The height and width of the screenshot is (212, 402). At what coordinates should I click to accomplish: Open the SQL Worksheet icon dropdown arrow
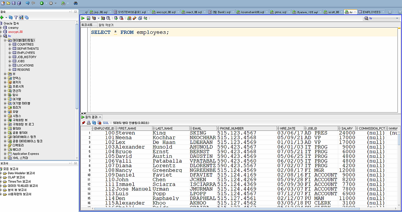(x=68, y=3)
